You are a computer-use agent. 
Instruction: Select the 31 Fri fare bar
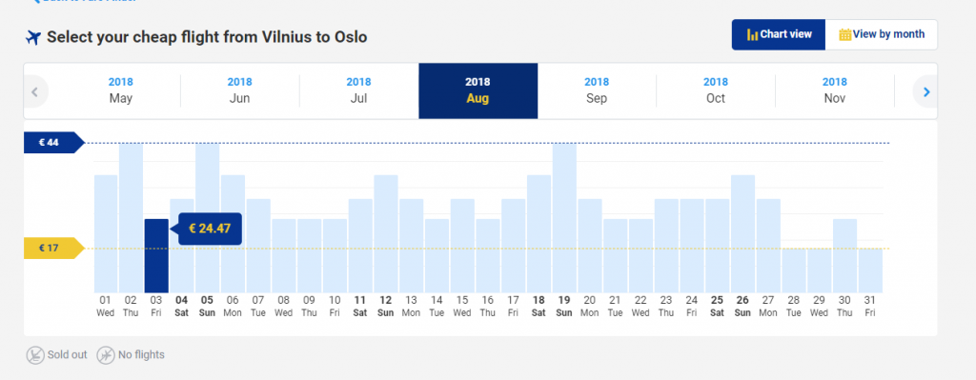870,270
